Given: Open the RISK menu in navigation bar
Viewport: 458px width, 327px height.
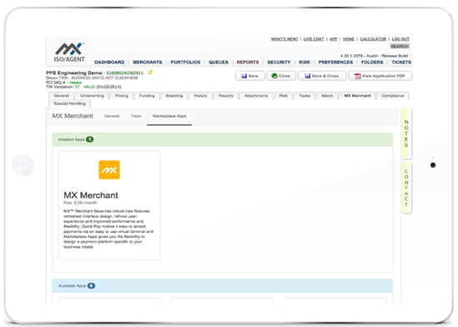Looking at the screenshot, I should (x=304, y=62).
